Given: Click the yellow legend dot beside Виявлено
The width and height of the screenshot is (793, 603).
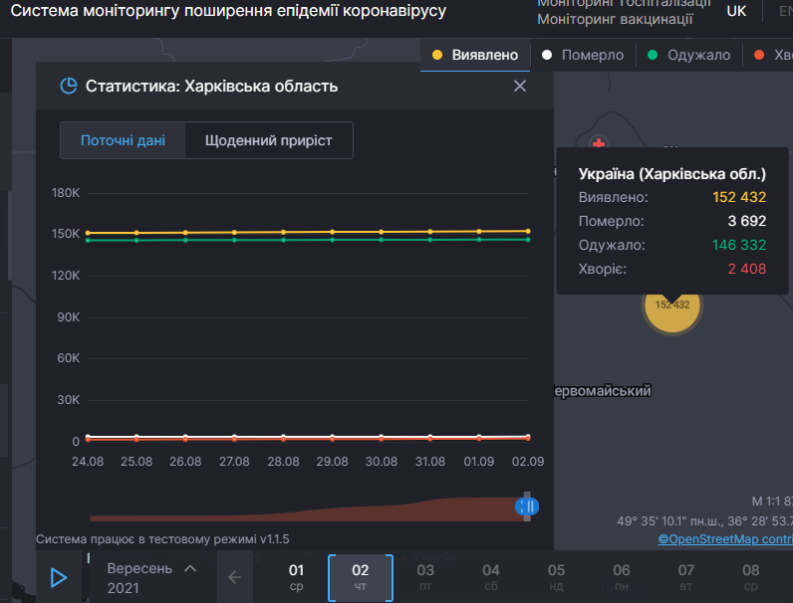Looking at the screenshot, I should point(437,55).
